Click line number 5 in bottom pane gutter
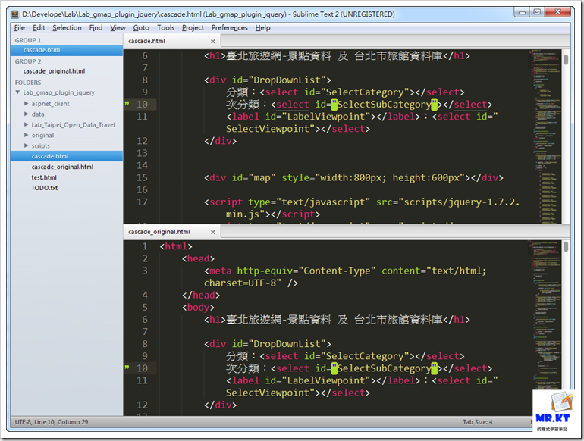 (x=145, y=308)
